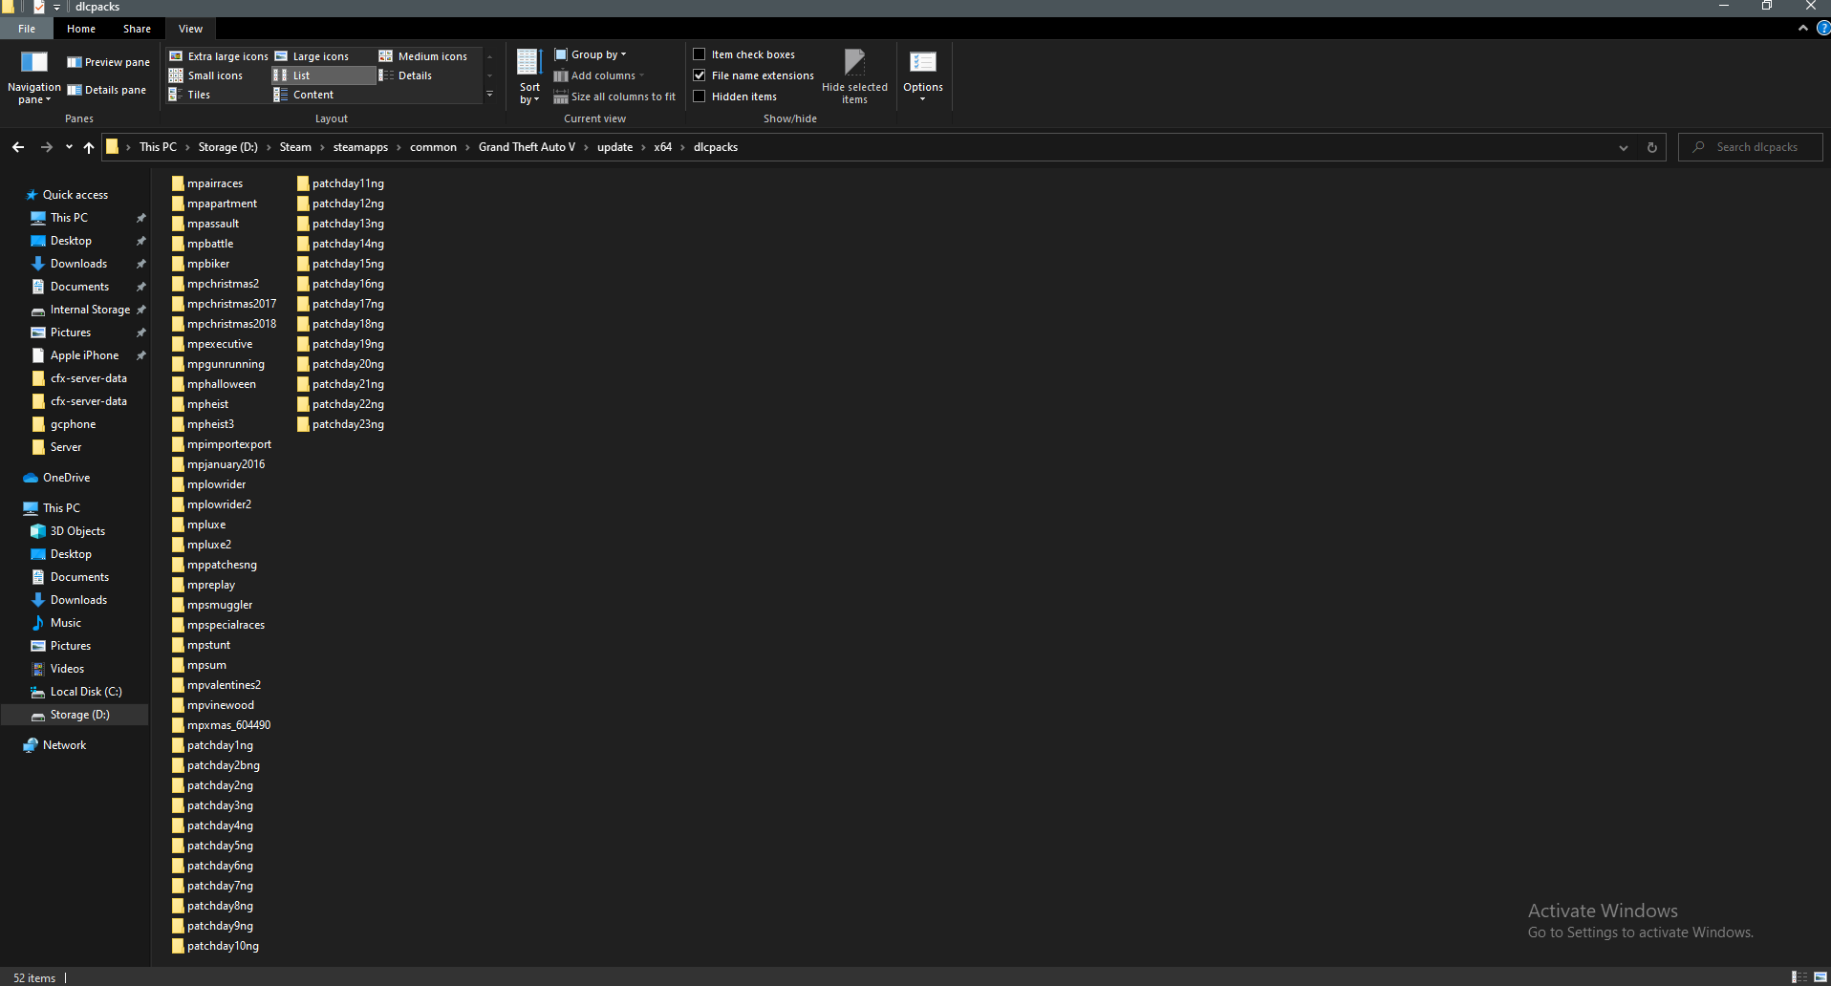This screenshot has height=986, width=1831.
Task: Expand breadcrumb arrow after Grand Theft Auto V
Action: coord(586,147)
